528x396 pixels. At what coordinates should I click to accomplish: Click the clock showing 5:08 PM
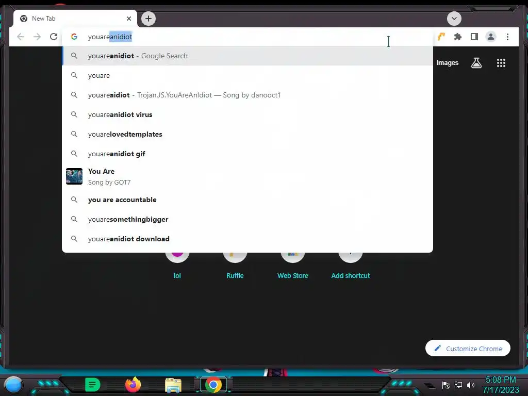pos(500,385)
